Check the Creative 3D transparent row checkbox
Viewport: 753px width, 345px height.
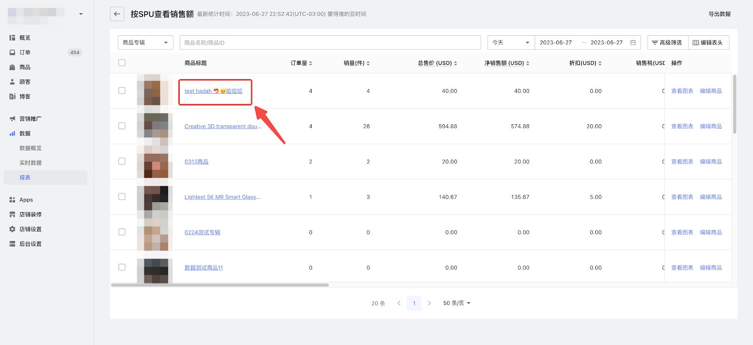[122, 126]
